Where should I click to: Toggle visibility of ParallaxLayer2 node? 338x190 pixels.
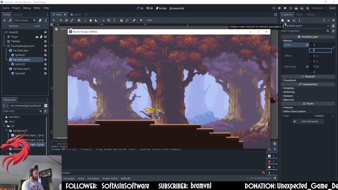pyautogui.click(x=45, y=60)
